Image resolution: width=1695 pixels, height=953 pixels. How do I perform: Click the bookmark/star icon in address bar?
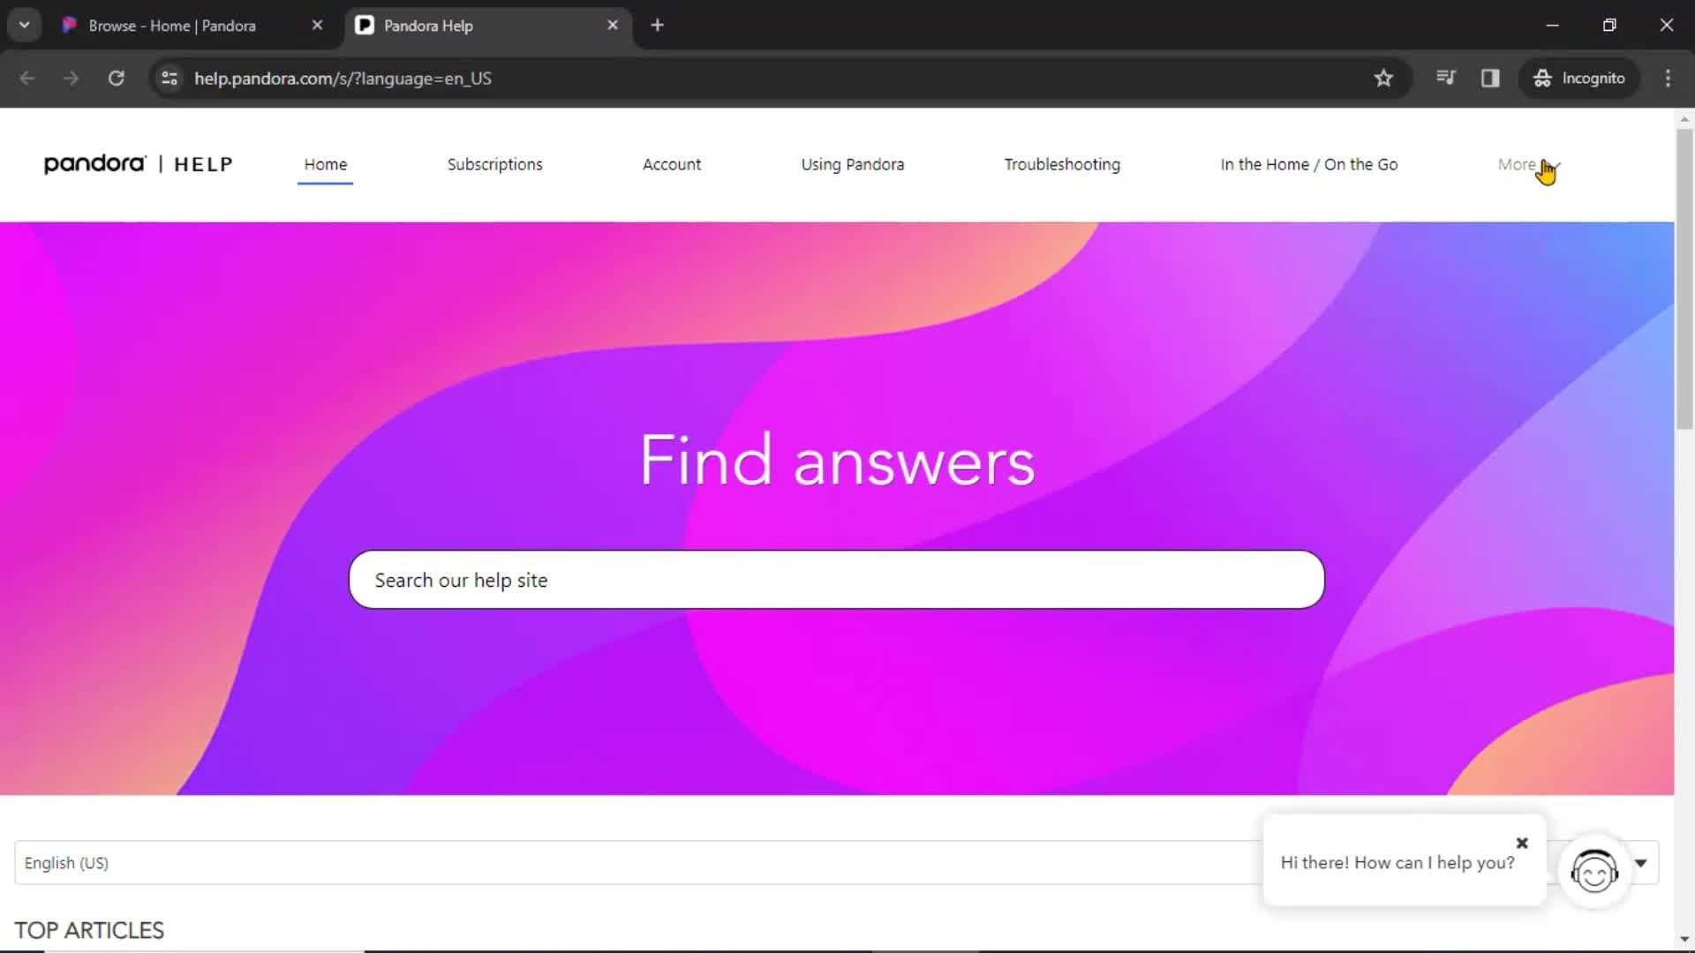point(1383,78)
